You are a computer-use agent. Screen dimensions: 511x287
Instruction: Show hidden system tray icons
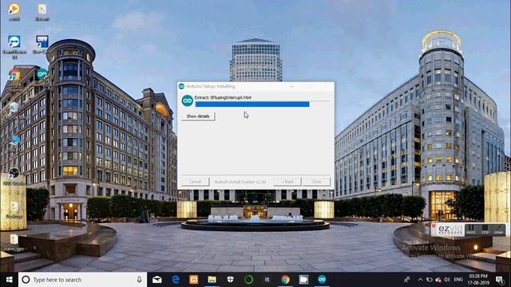point(421,280)
